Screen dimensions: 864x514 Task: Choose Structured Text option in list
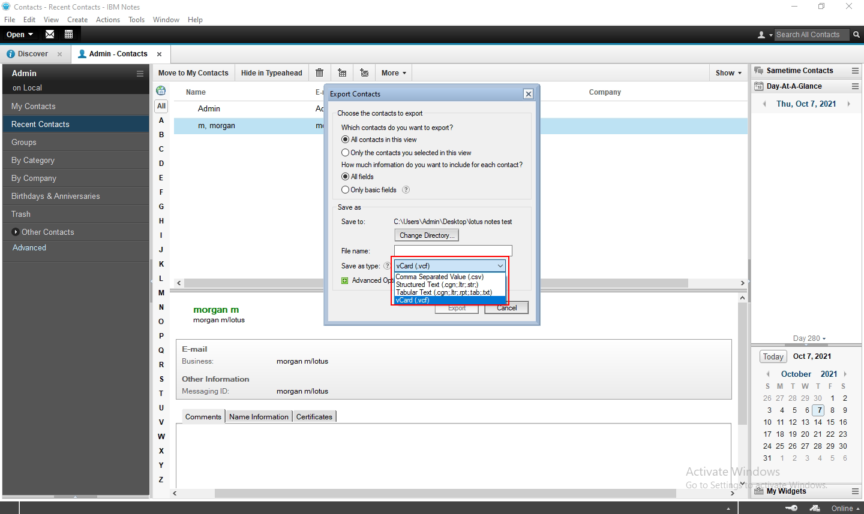click(449, 285)
